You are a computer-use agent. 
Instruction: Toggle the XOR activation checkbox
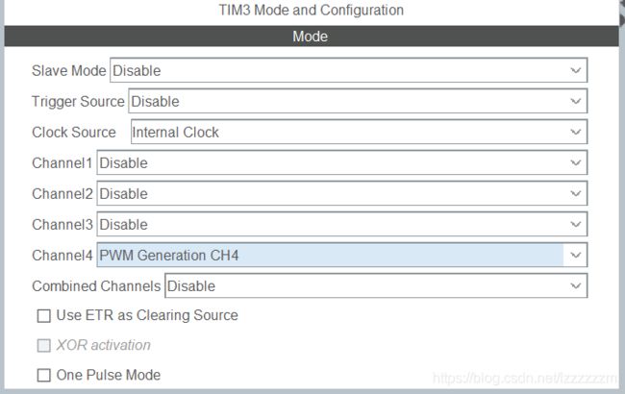click(x=43, y=346)
